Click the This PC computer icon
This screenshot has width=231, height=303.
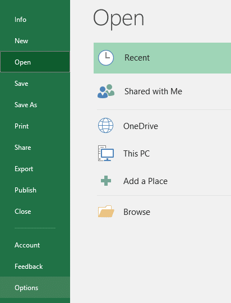click(x=105, y=153)
